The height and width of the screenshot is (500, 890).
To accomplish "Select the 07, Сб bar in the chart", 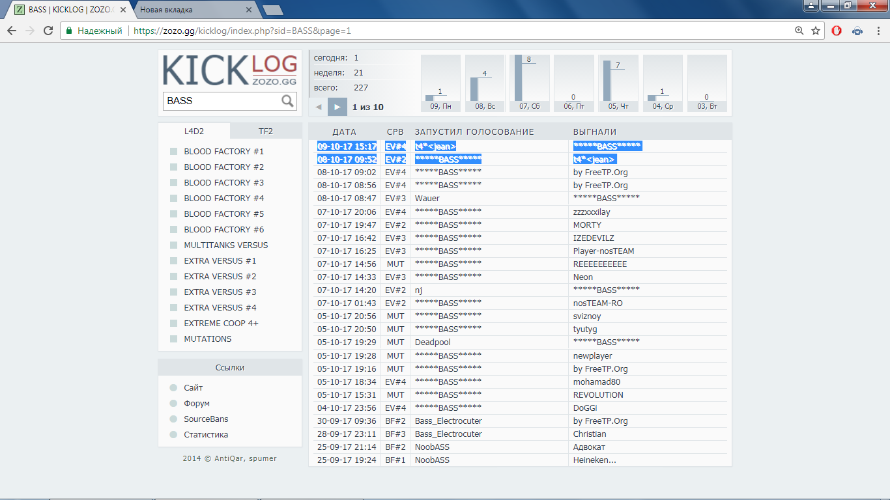I will pos(529,83).
